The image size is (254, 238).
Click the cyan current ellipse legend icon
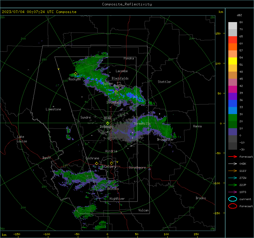point(233,199)
